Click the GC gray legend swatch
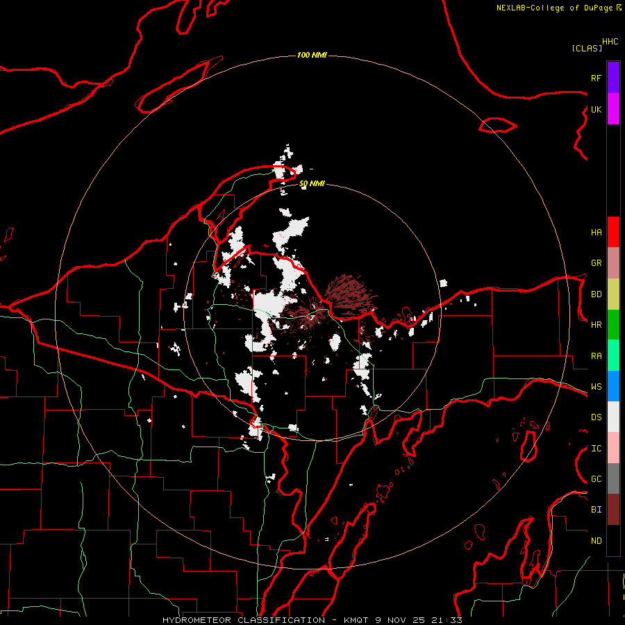The height and width of the screenshot is (625, 625). 613,478
